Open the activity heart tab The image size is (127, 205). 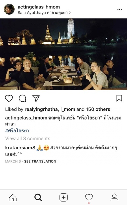point(89,197)
